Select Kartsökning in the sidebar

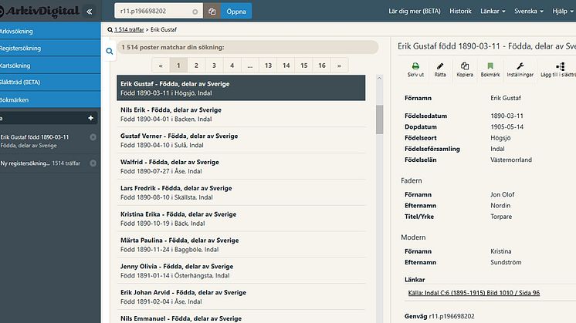[50, 66]
